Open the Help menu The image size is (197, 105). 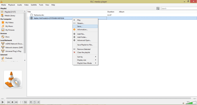tap(53, 5)
